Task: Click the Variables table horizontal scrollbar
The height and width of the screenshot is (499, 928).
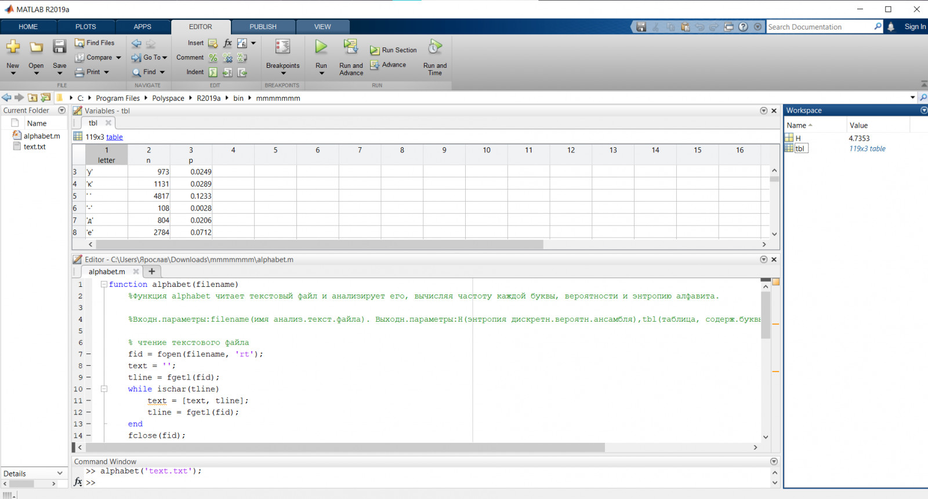Action: pos(320,245)
